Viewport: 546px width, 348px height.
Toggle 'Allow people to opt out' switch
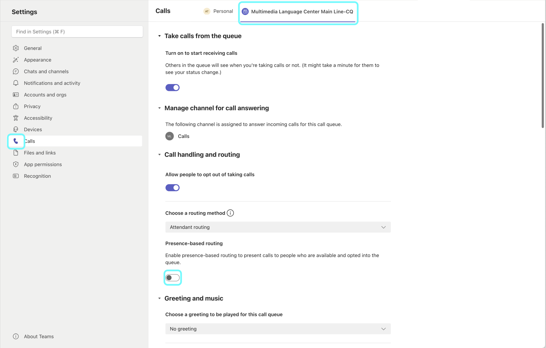pyautogui.click(x=173, y=188)
